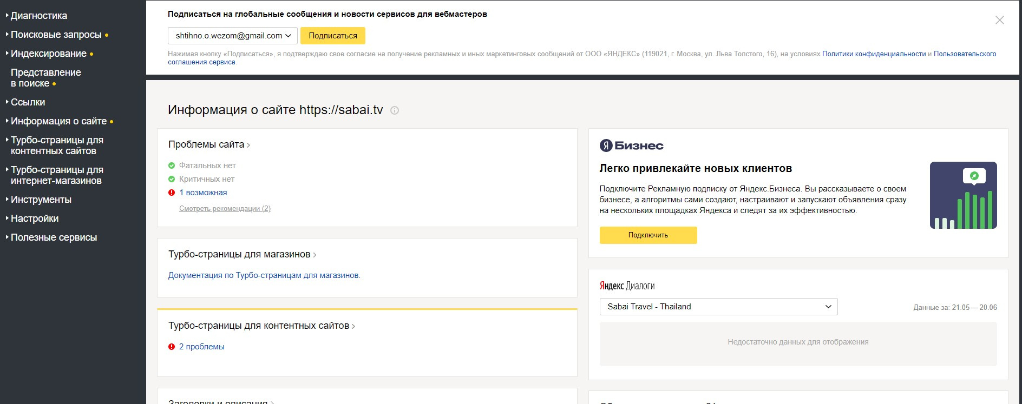Click green check icon next to Критичных нет
This screenshot has height=404, width=1022.
(x=172, y=179)
